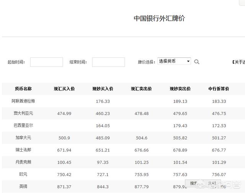Viewport: 245px width, 193px height.
Task: Select value 183.33 in the dirham row
Action: pos(219,101)
